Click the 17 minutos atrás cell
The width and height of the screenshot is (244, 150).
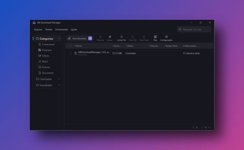(191, 53)
